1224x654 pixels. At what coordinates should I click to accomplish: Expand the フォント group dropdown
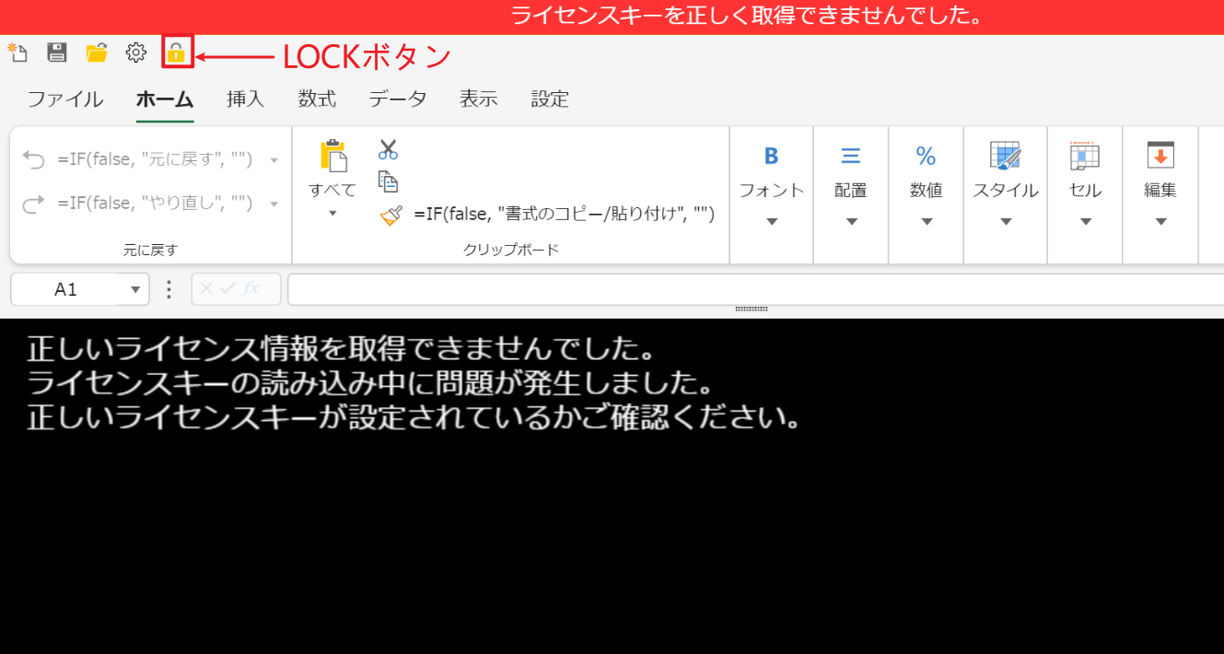[772, 222]
